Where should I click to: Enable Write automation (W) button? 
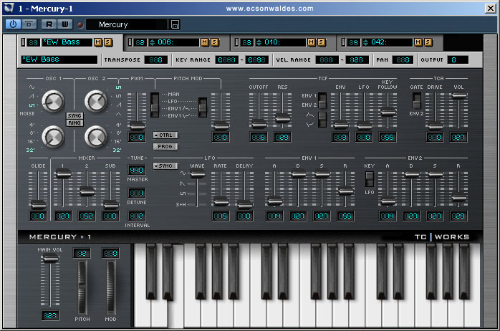[65, 24]
